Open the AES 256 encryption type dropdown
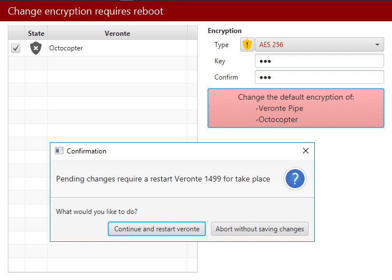 tap(319, 45)
